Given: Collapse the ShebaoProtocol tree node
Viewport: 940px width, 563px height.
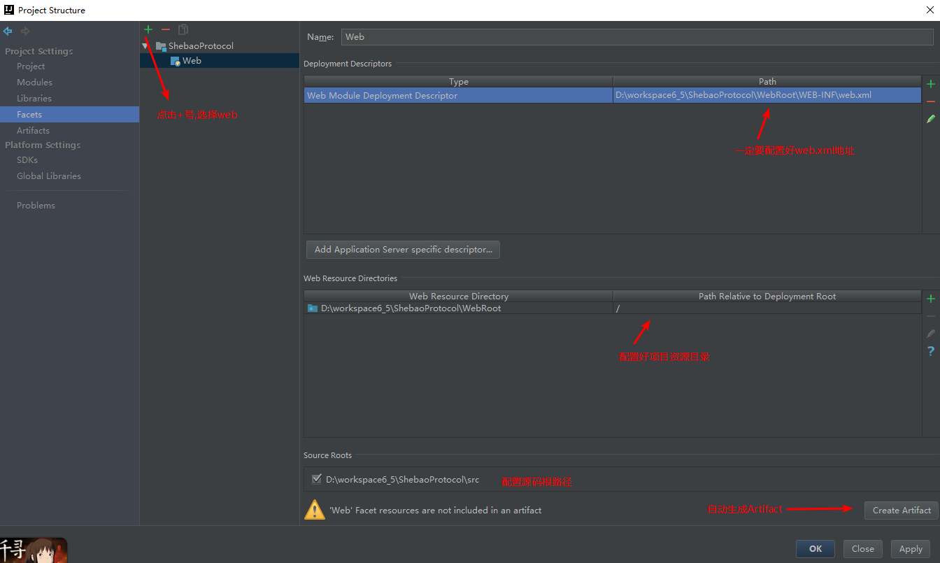Looking at the screenshot, I should 146,46.
